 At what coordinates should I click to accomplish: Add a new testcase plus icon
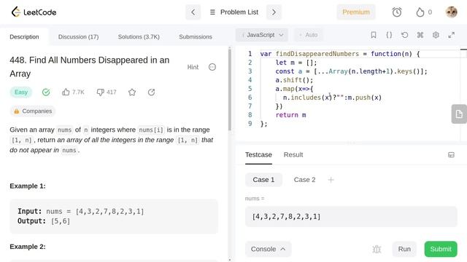(331, 180)
